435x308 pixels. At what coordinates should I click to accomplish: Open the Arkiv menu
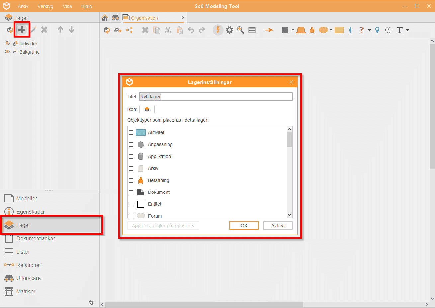click(23, 6)
